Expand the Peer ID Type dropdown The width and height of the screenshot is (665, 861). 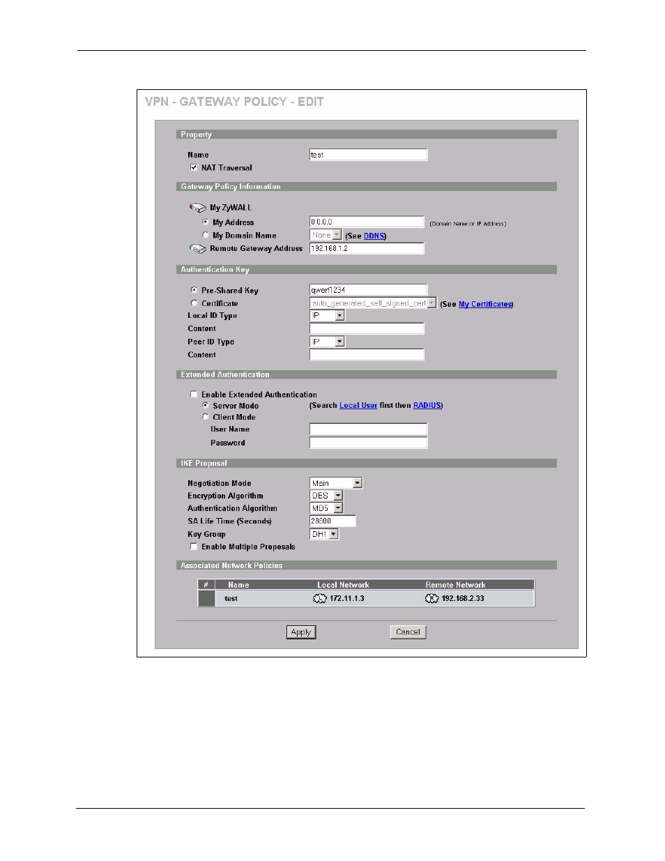327,342
